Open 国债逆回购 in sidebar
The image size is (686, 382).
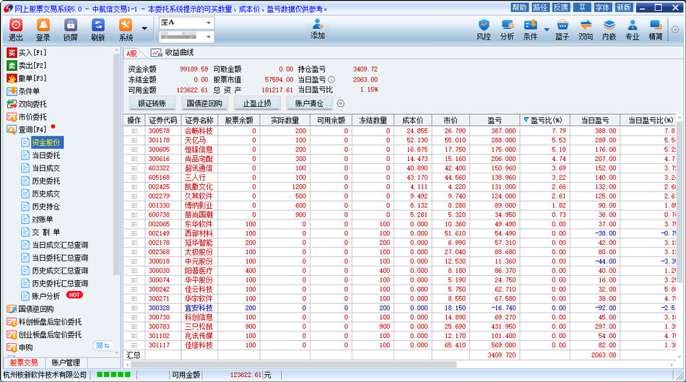30,309
